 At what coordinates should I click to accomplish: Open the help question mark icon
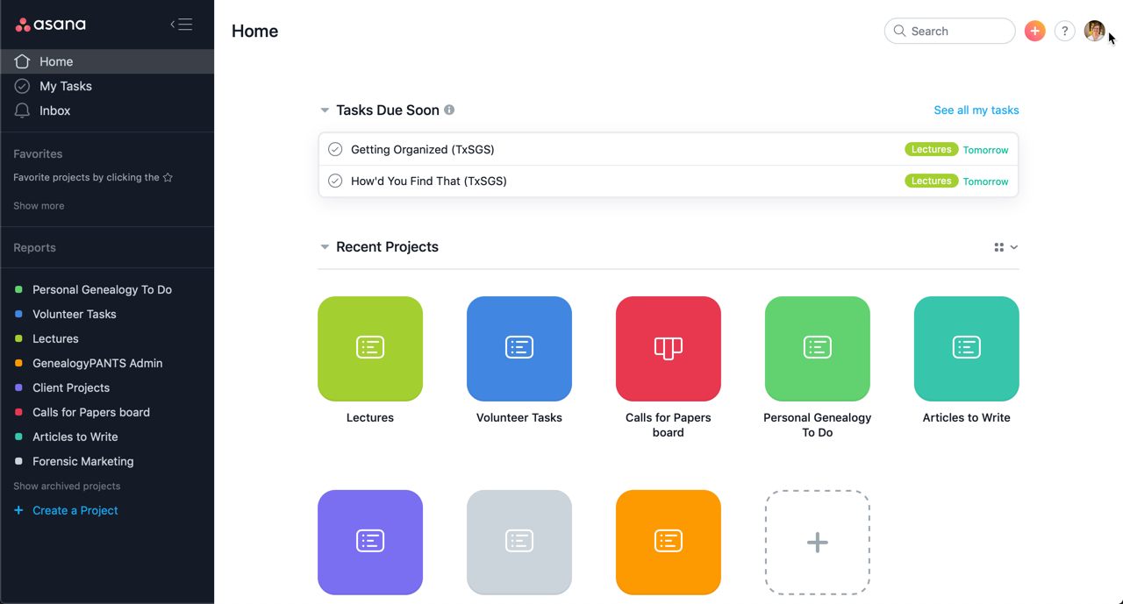click(1064, 31)
